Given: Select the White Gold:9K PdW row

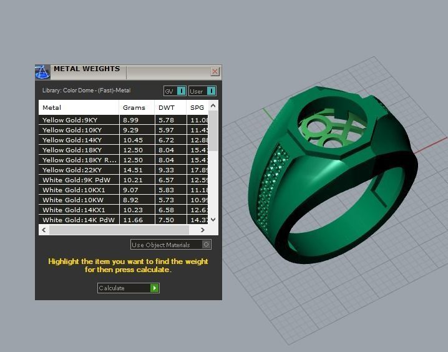Looking at the screenshot, I should point(124,180).
